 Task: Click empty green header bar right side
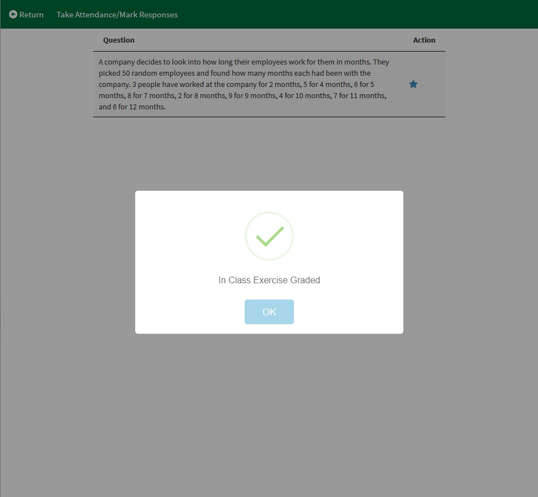[x=393, y=15]
